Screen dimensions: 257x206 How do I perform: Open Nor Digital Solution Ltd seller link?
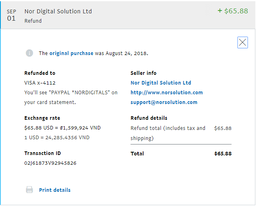(x=160, y=83)
